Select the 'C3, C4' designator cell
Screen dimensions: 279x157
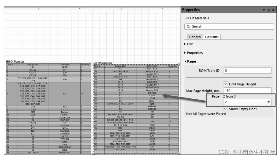pos(33,73)
